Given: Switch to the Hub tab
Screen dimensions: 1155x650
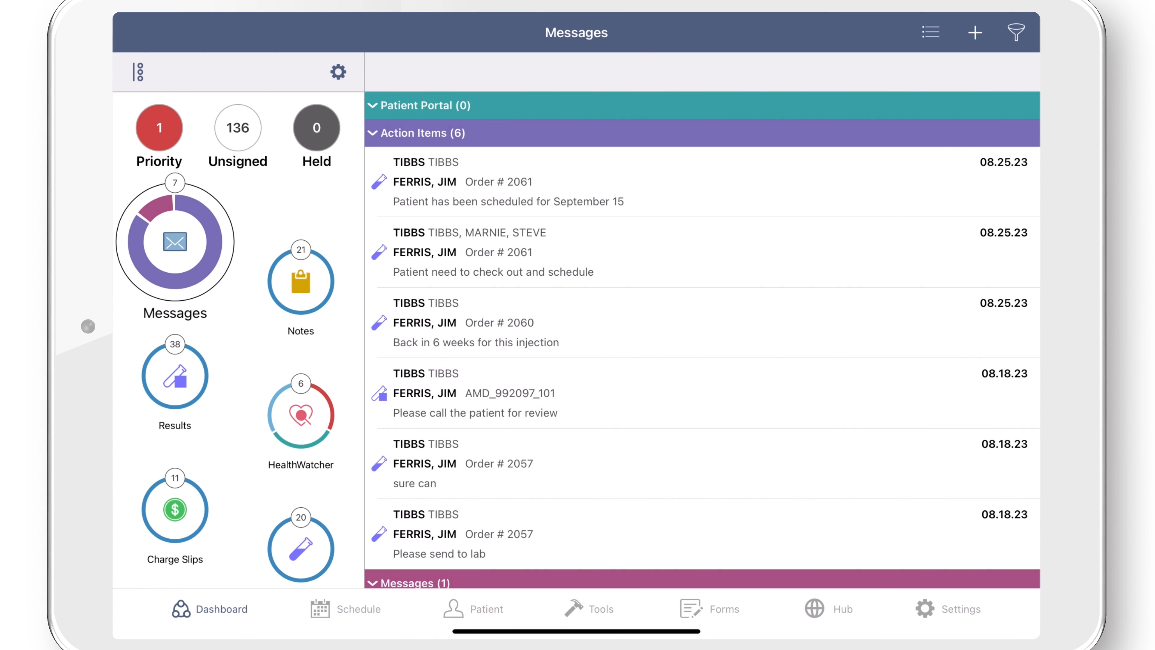Looking at the screenshot, I should [x=829, y=609].
